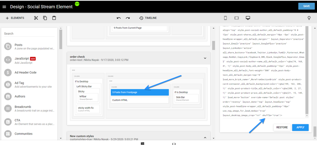This screenshot has height=145, width=317.
Task: Switch to desktop device preview
Action: click(x=248, y=18)
